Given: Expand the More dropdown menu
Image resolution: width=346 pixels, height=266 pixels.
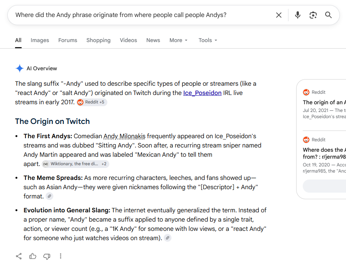Looking at the screenshot, I should click(178, 41).
